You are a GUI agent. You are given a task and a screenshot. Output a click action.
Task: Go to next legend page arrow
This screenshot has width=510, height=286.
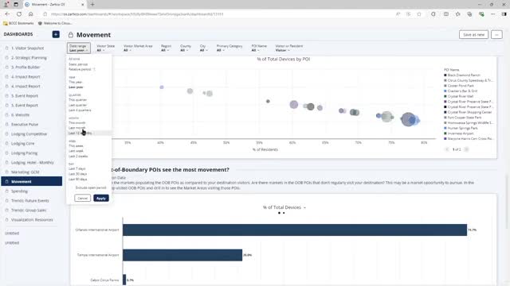click(466, 149)
